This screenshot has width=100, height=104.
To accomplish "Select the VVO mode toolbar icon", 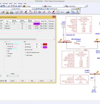I will [73, 12].
